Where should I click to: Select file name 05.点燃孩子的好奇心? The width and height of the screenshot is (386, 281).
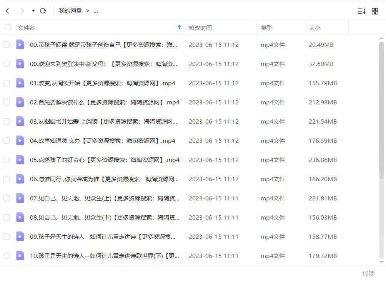point(105,160)
